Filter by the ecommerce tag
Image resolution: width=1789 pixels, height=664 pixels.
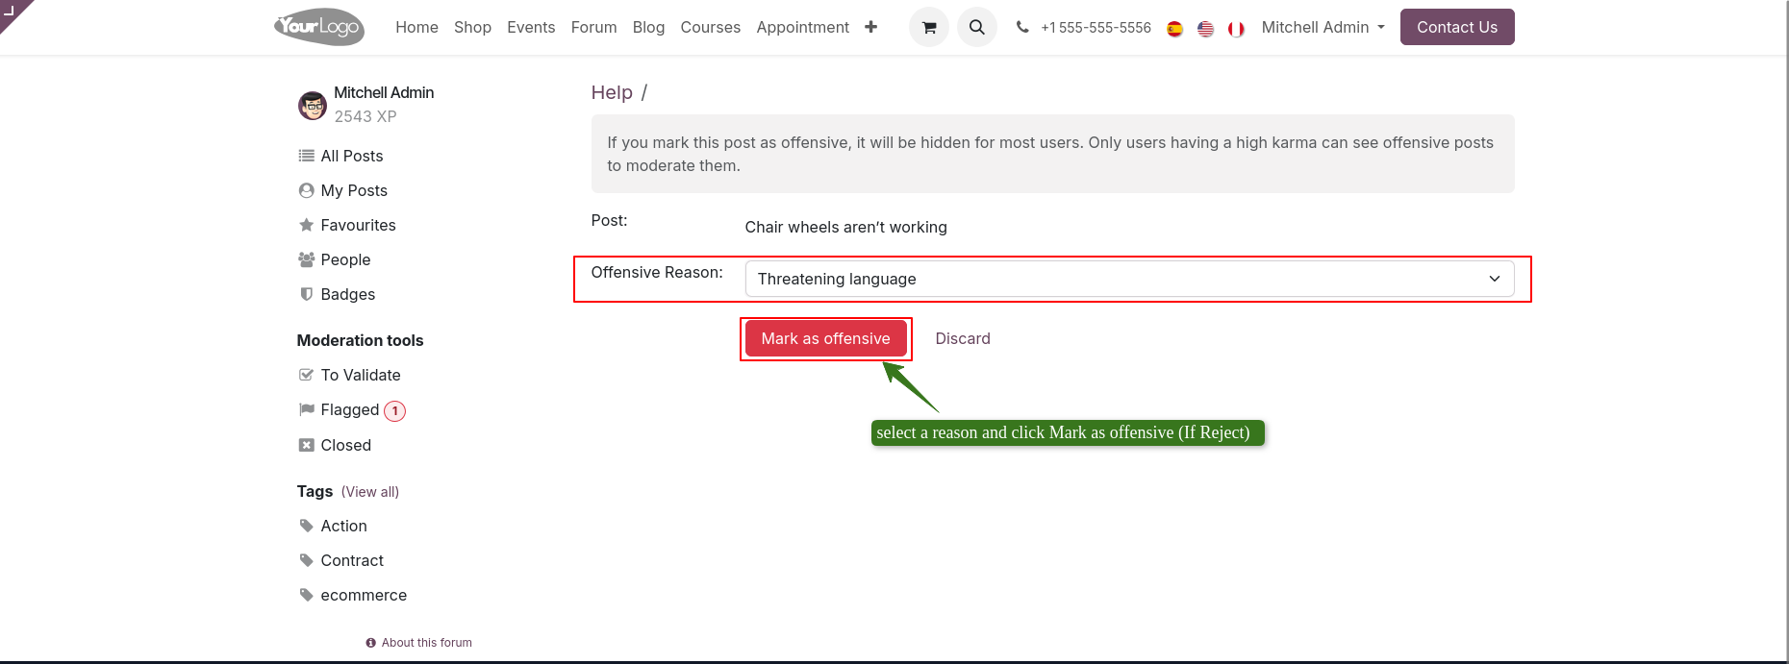(x=363, y=595)
